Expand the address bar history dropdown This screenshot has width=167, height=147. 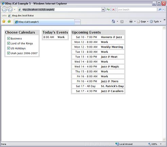[103, 10]
